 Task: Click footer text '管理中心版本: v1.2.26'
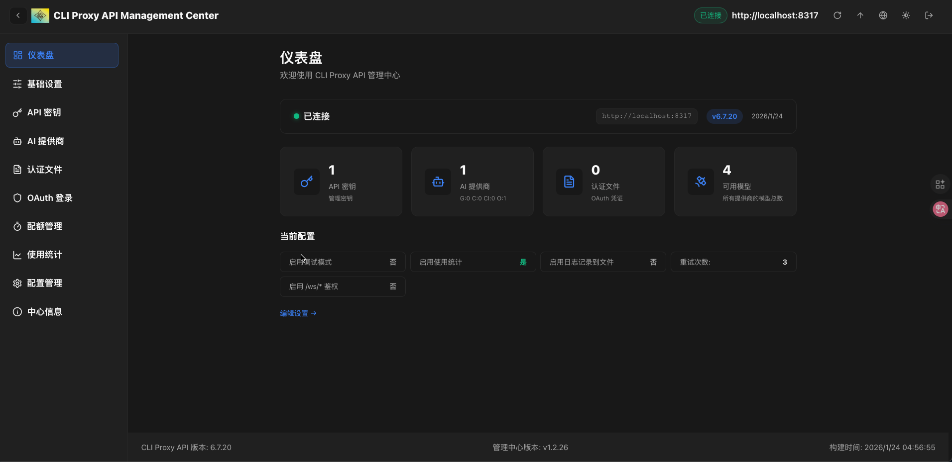click(530, 448)
